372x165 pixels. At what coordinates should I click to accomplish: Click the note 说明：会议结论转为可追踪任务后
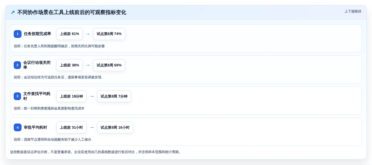click(58, 77)
